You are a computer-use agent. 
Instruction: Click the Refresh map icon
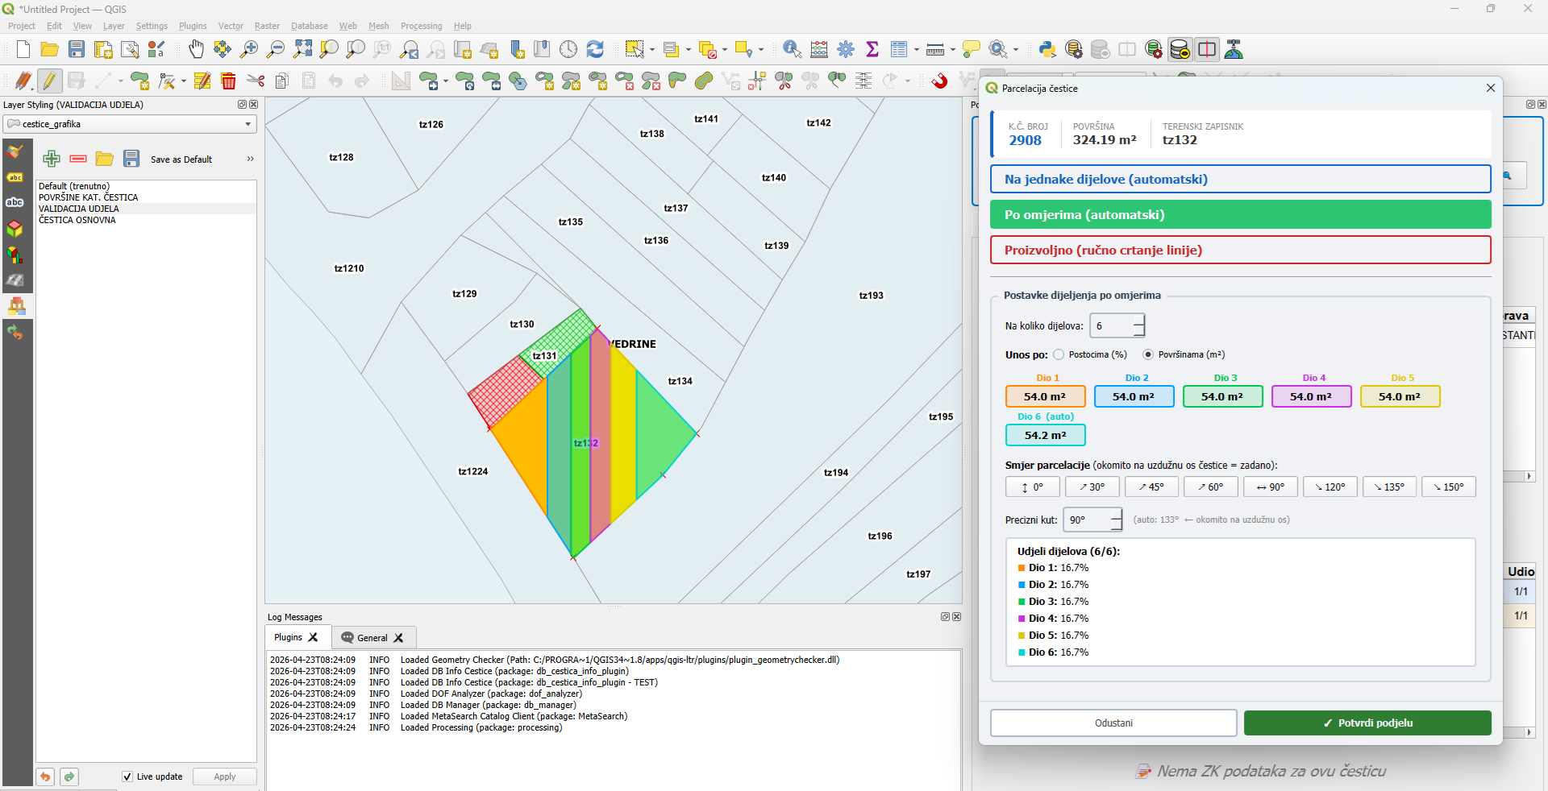[595, 50]
